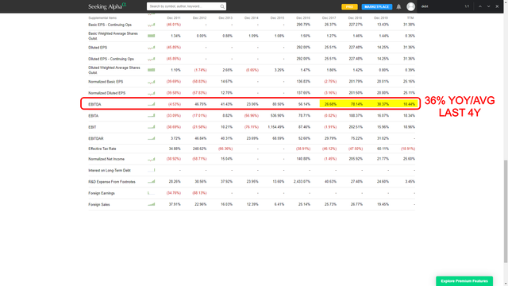
Task: Click the Effective Tax Rate row label
Action: (102, 149)
